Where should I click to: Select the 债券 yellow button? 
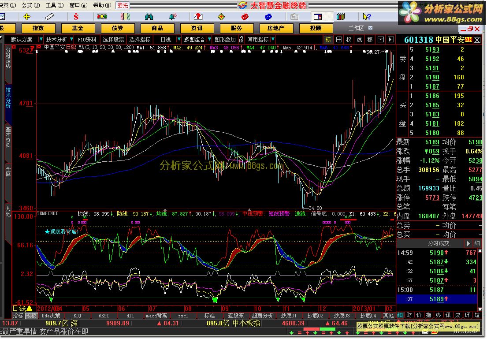[117, 28]
